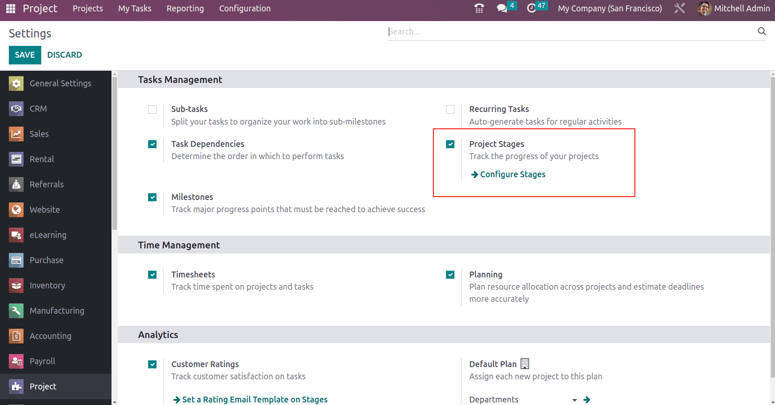Expand the Departments default plan dropdown

[574, 400]
